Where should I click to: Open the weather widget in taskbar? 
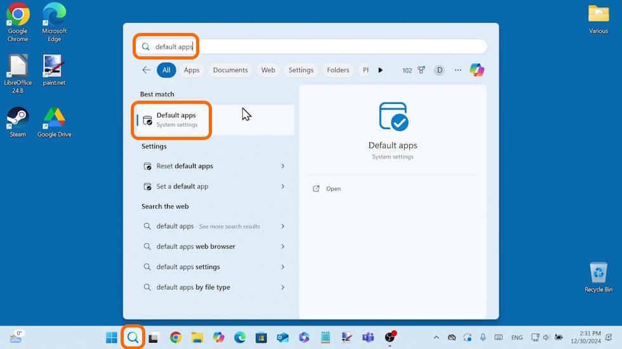(16, 337)
